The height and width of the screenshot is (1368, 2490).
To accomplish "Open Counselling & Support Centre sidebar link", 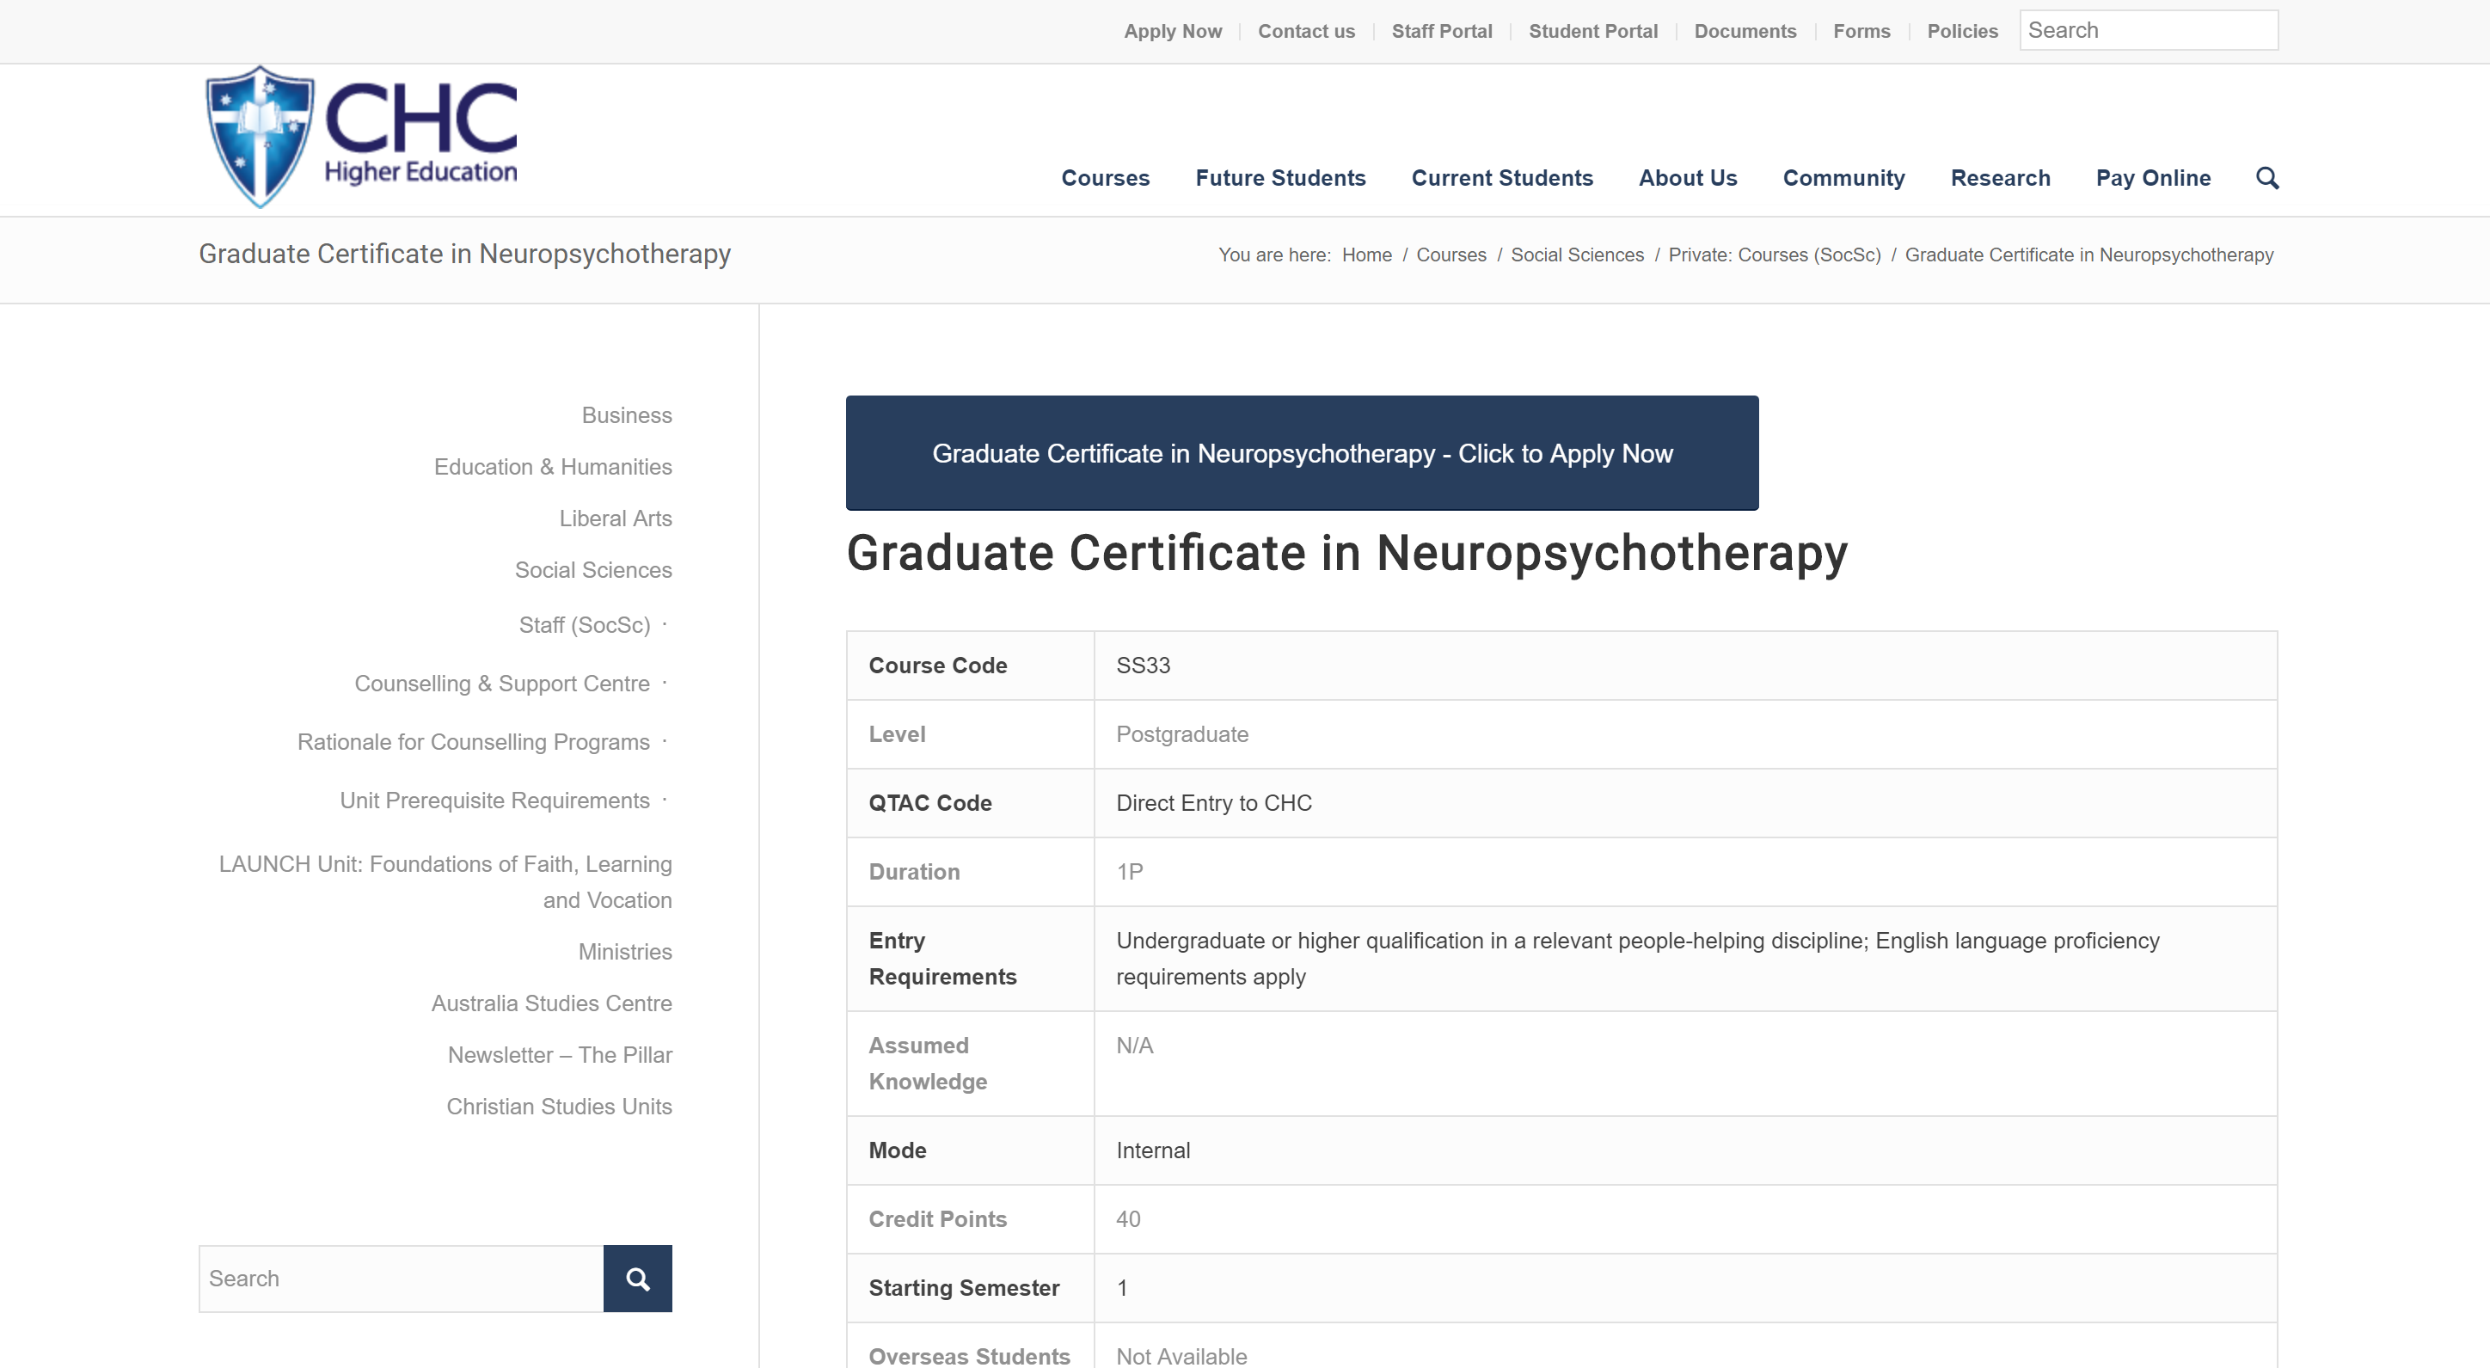I will point(501,683).
